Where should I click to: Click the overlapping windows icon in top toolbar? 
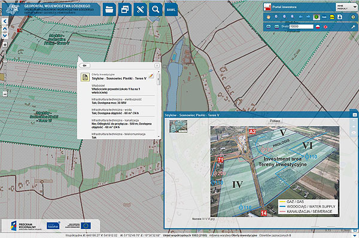[125, 10]
